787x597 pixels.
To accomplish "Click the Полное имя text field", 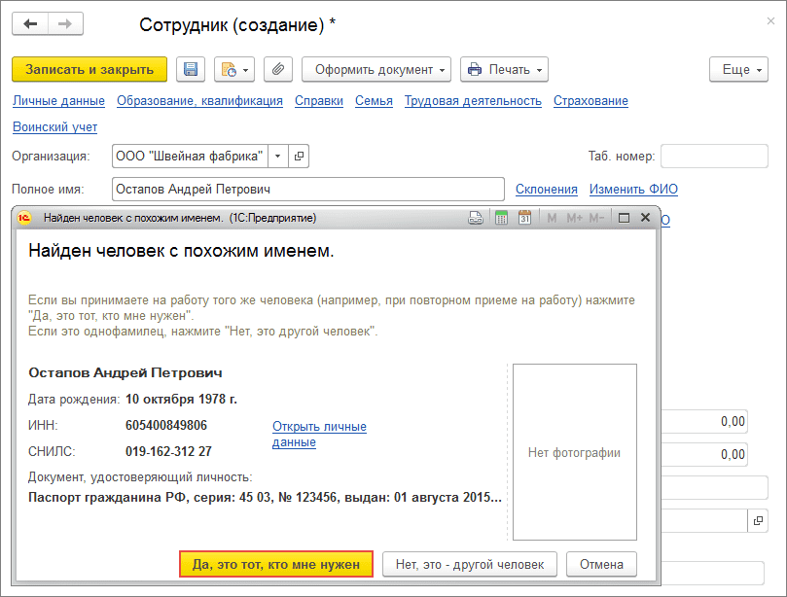I will 308,190.
